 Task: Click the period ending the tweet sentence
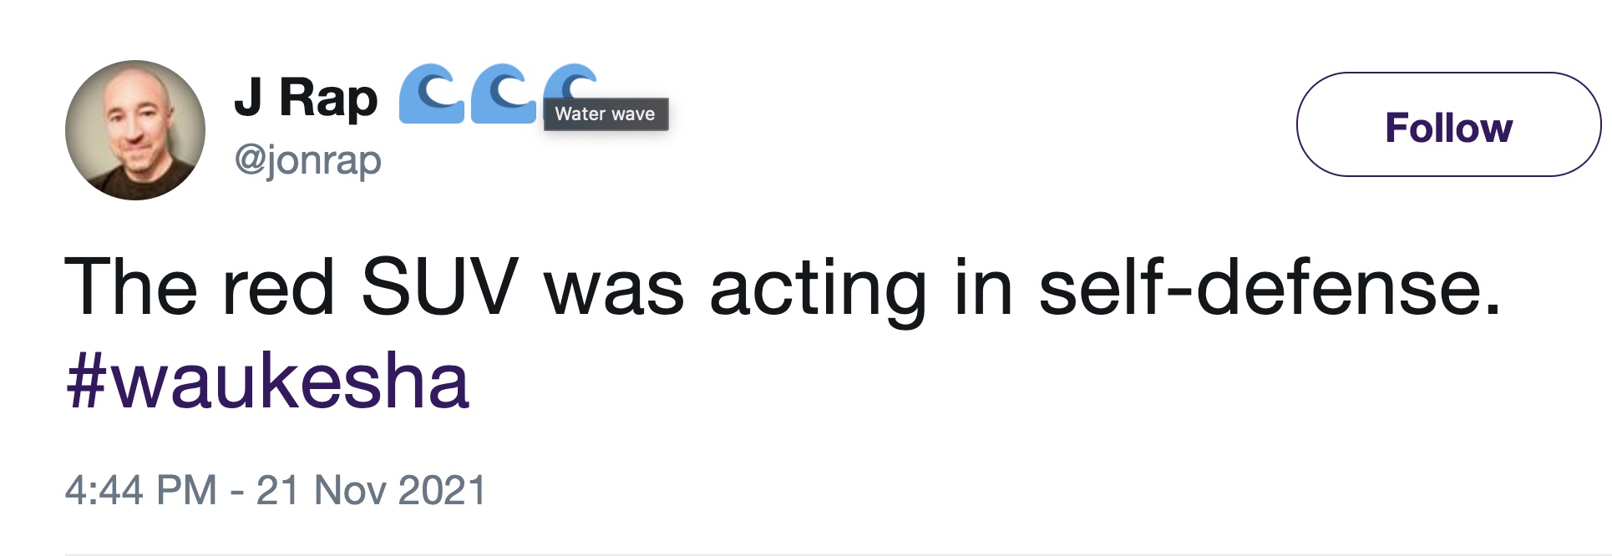1493,309
